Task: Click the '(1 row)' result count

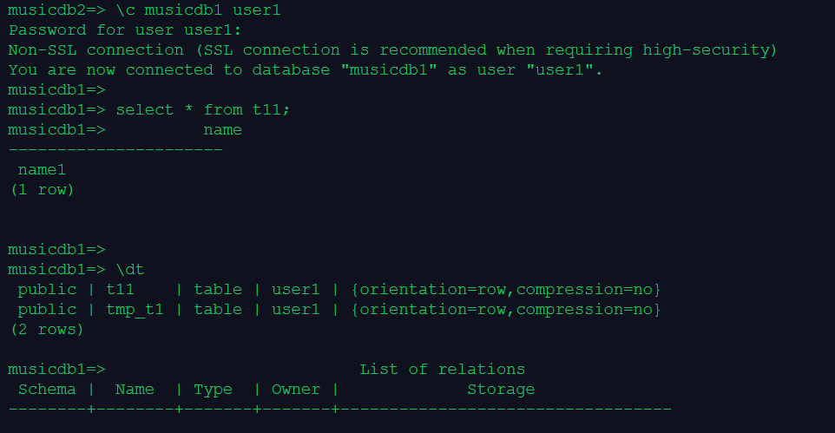Action: (x=42, y=189)
